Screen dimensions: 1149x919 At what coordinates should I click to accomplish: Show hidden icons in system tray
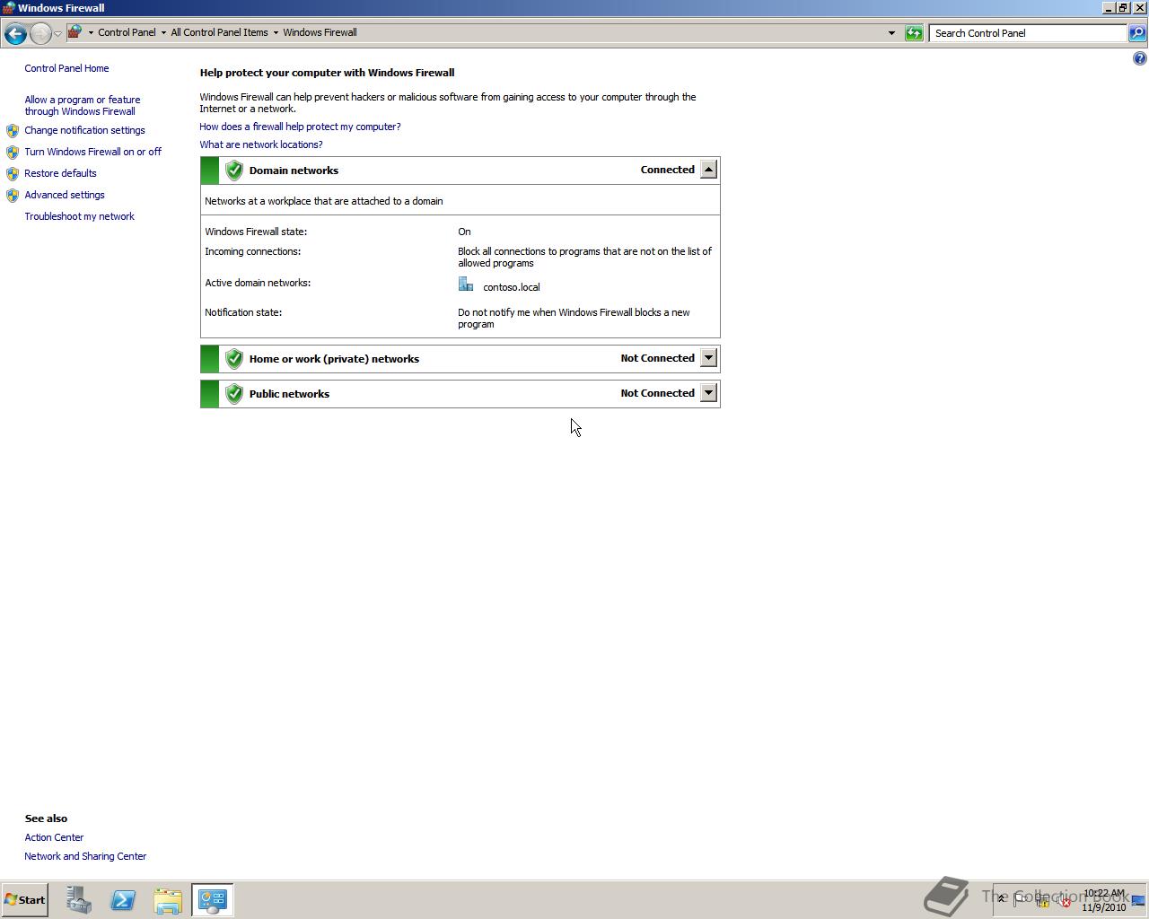(x=1002, y=900)
